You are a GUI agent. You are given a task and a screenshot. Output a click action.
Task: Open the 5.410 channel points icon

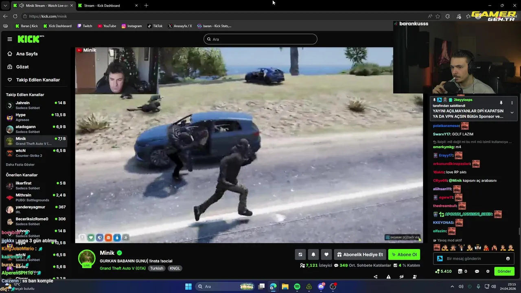[x=443, y=271]
